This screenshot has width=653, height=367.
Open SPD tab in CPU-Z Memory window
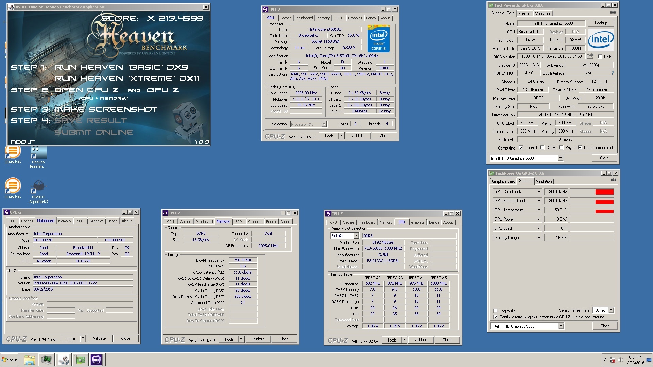239,222
